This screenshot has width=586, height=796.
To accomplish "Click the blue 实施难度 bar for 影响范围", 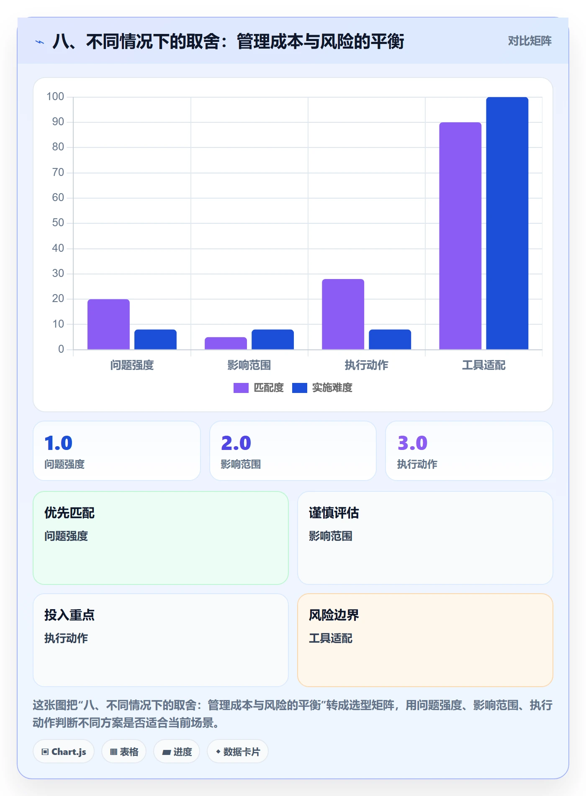I will 272,339.
